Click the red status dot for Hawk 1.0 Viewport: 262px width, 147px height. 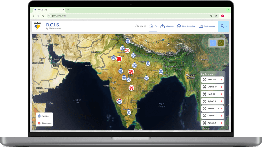point(221,94)
